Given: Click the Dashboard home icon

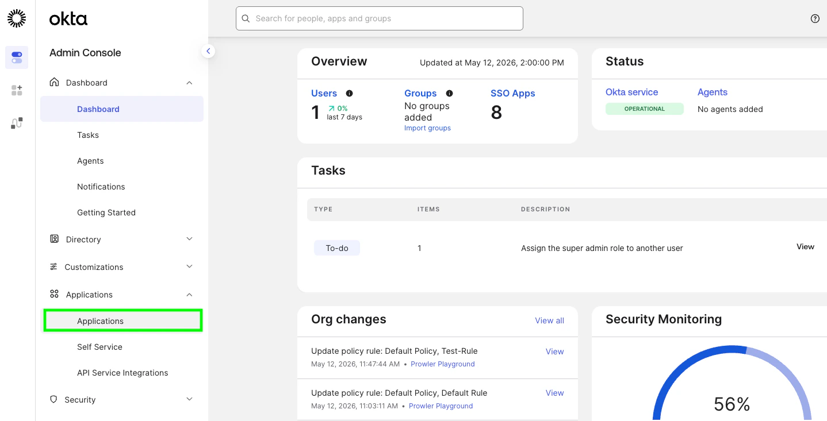Looking at the screenshot, I should pos(55,82).
